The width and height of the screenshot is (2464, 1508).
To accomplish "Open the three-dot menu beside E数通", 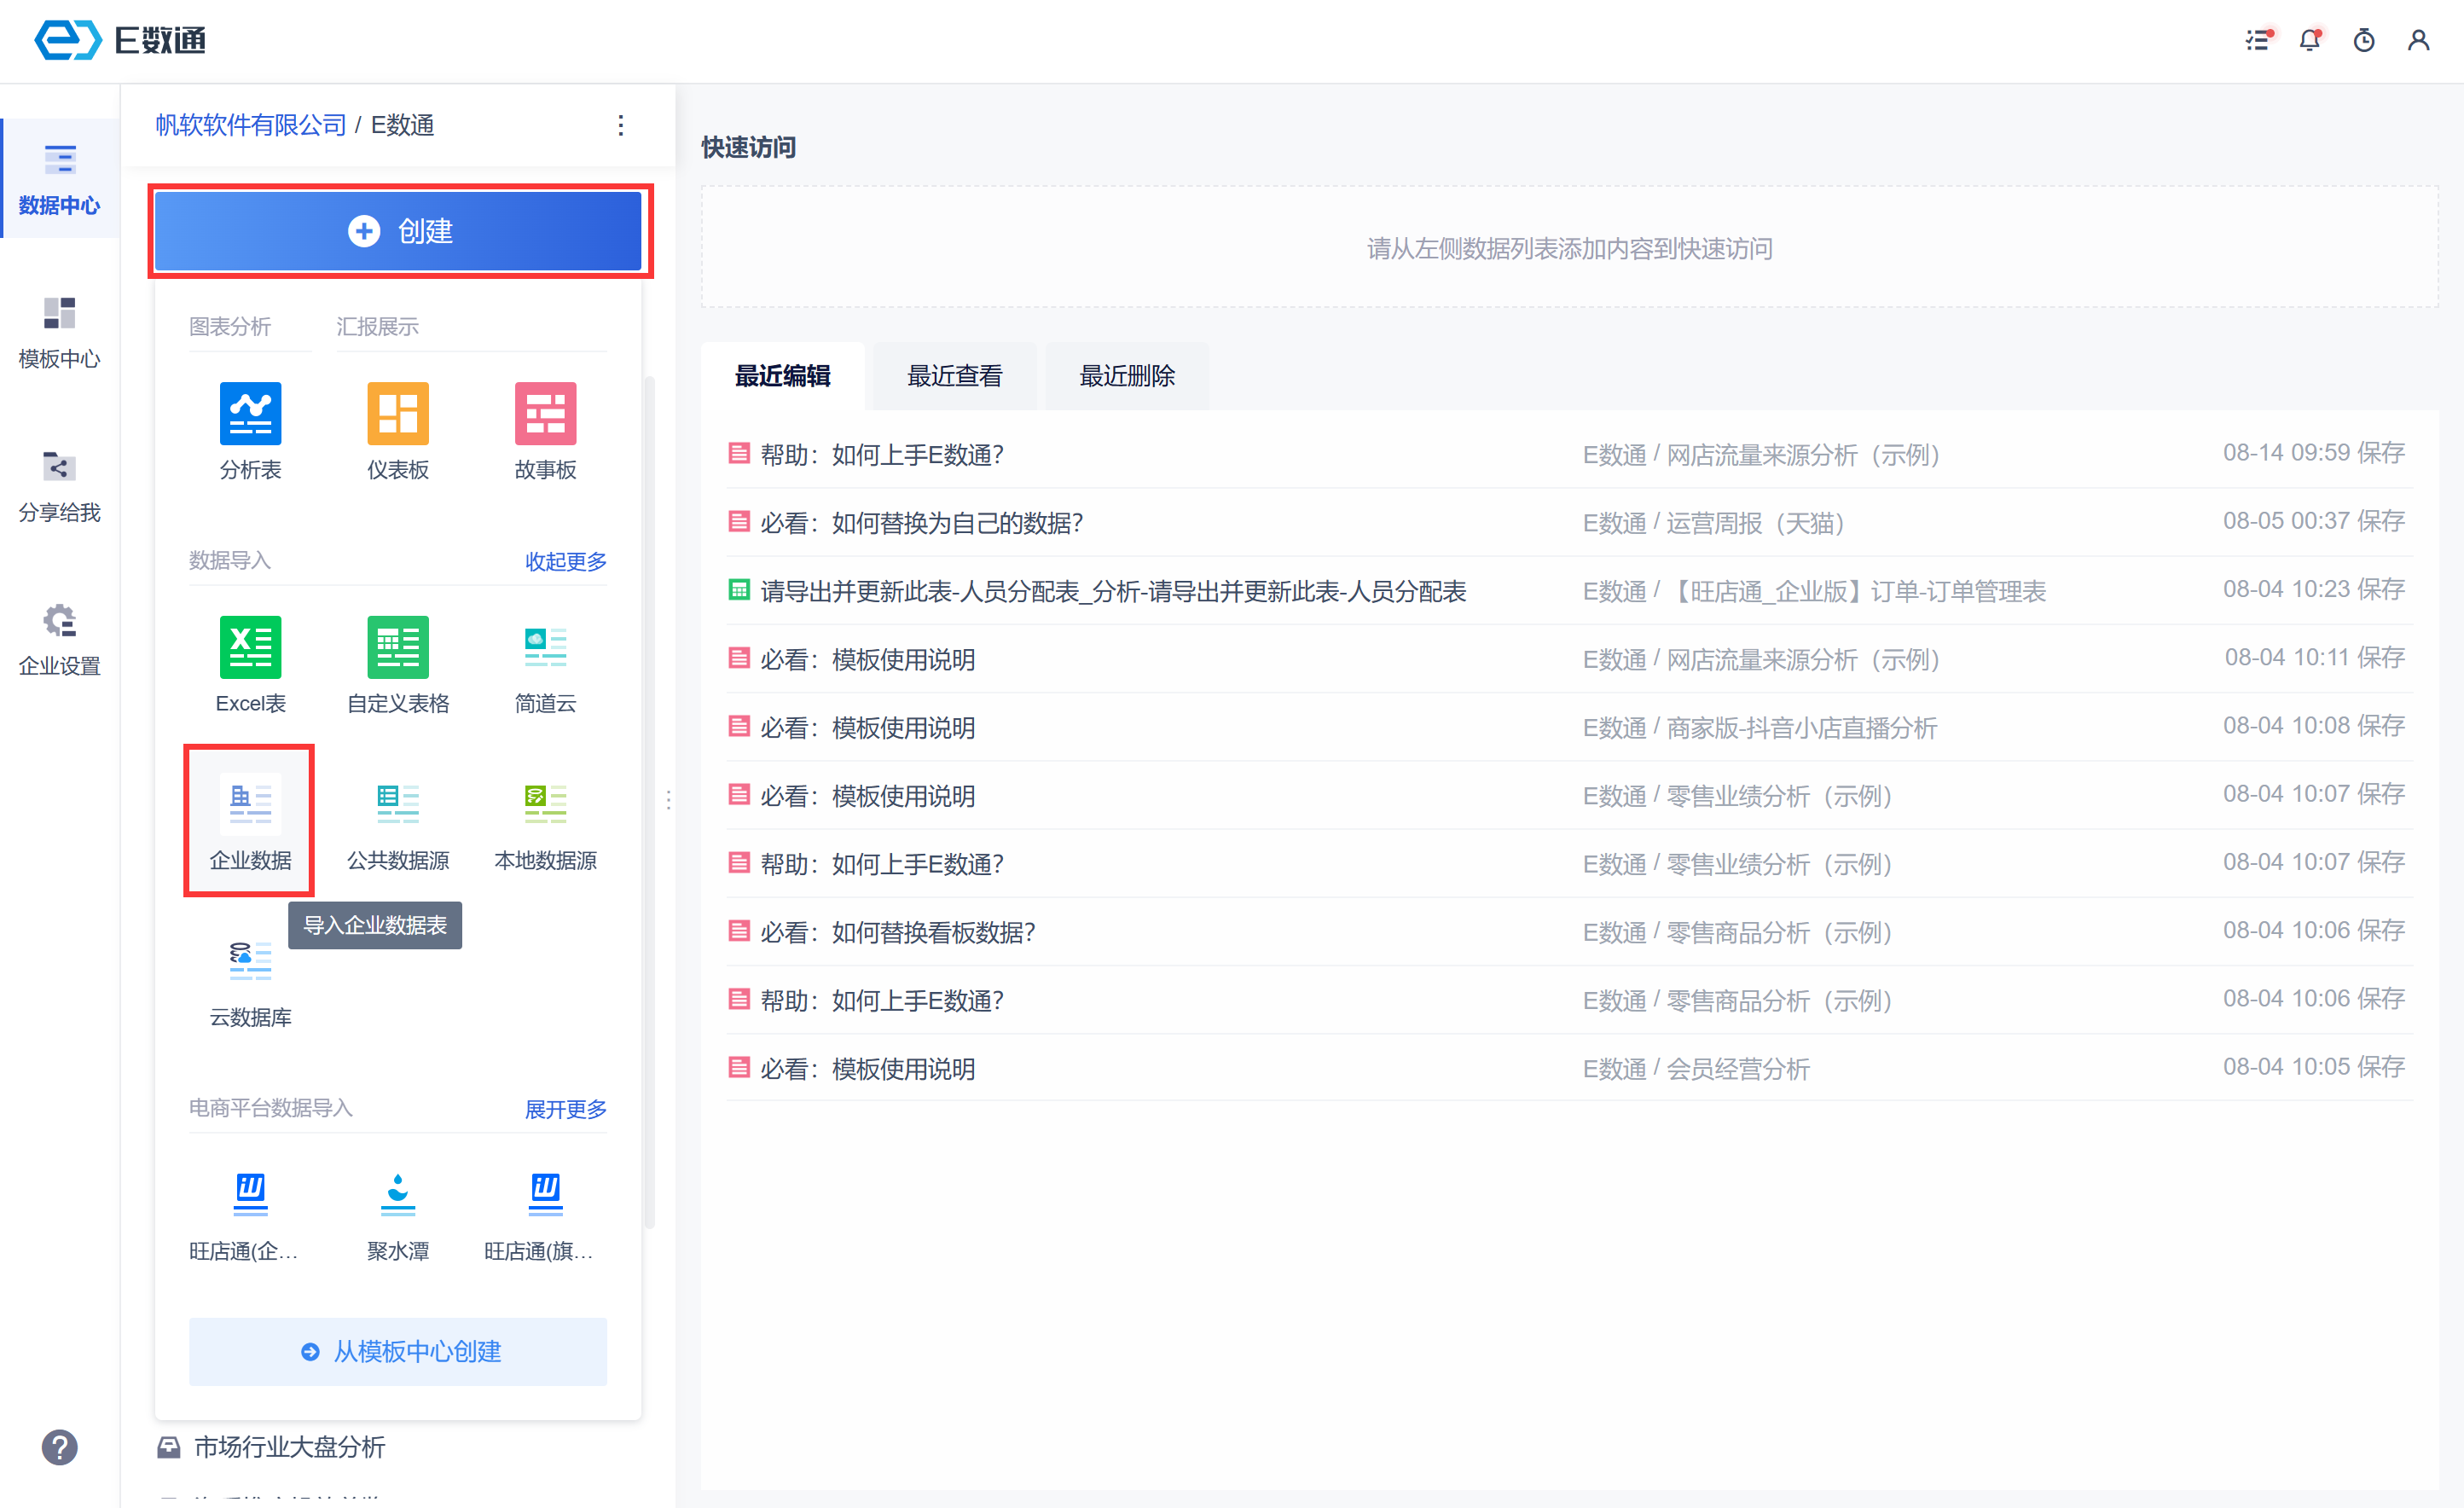I will pos(621,125).
